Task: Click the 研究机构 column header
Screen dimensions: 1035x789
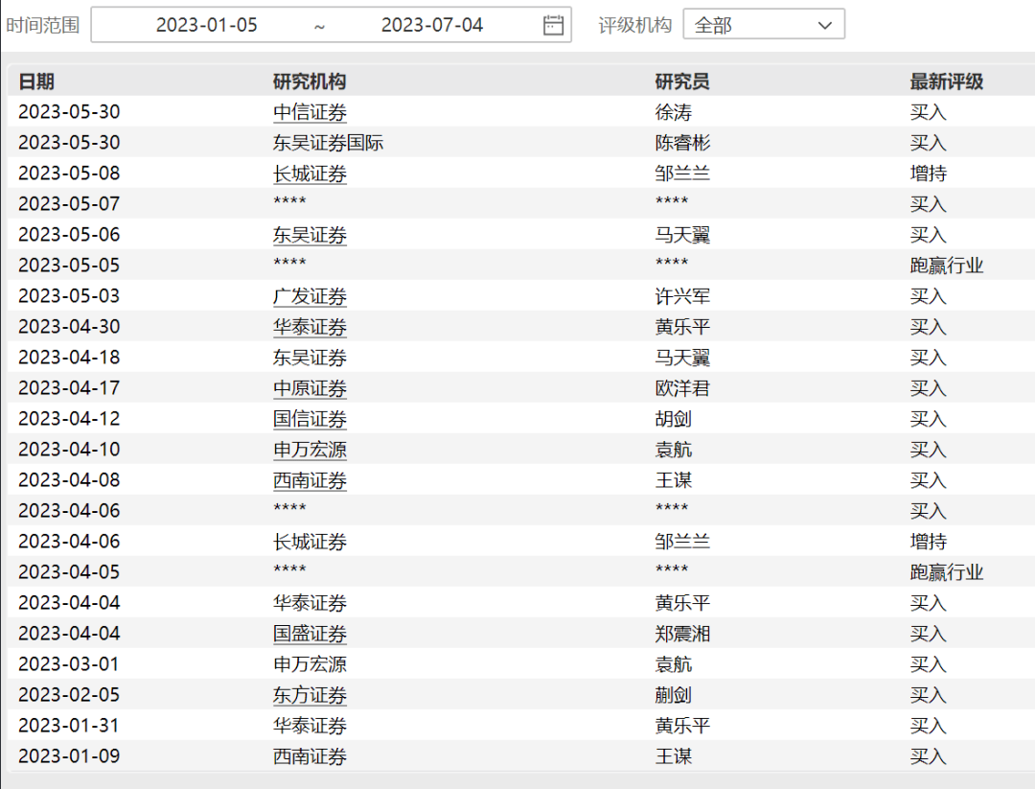Action: point(310,81)
